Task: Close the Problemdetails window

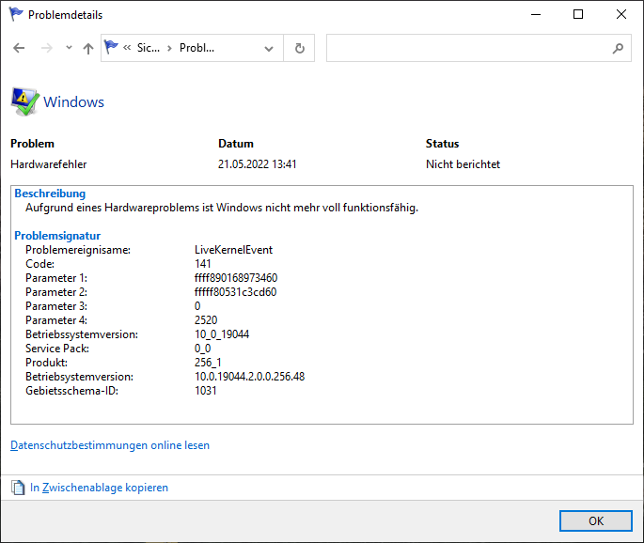Action: (621, 14)
